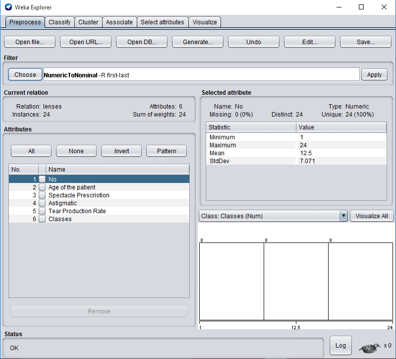Screen dimensions: 396x359
Task: Switch to the Classify tab
Action: pos(59,22)
